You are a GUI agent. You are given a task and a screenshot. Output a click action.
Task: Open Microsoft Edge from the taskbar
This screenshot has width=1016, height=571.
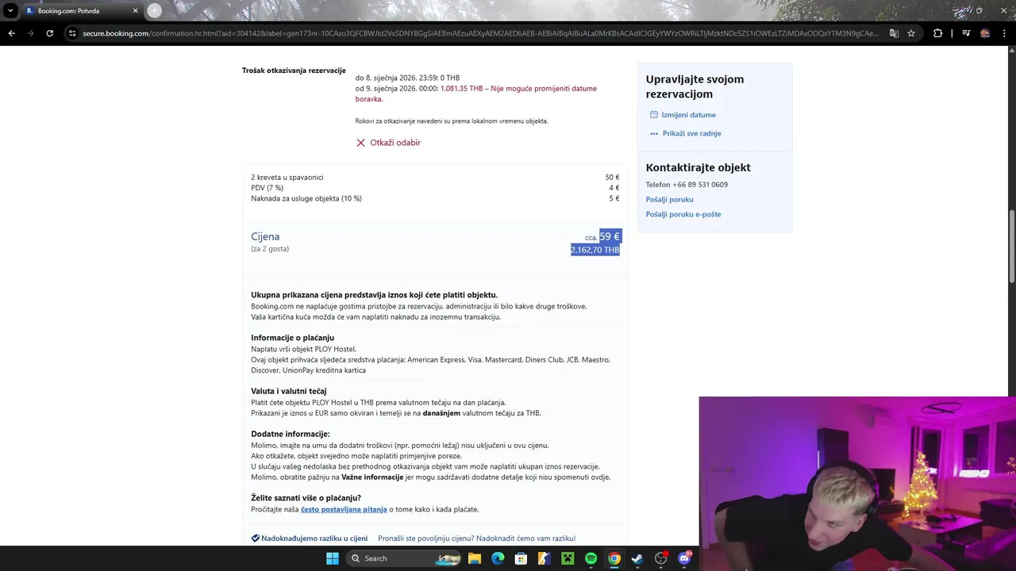[498, 558]
